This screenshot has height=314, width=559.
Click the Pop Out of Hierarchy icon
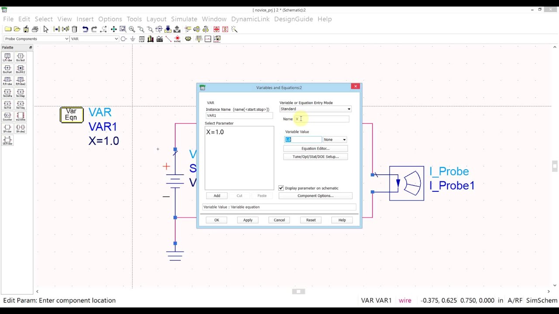[177, 29]
